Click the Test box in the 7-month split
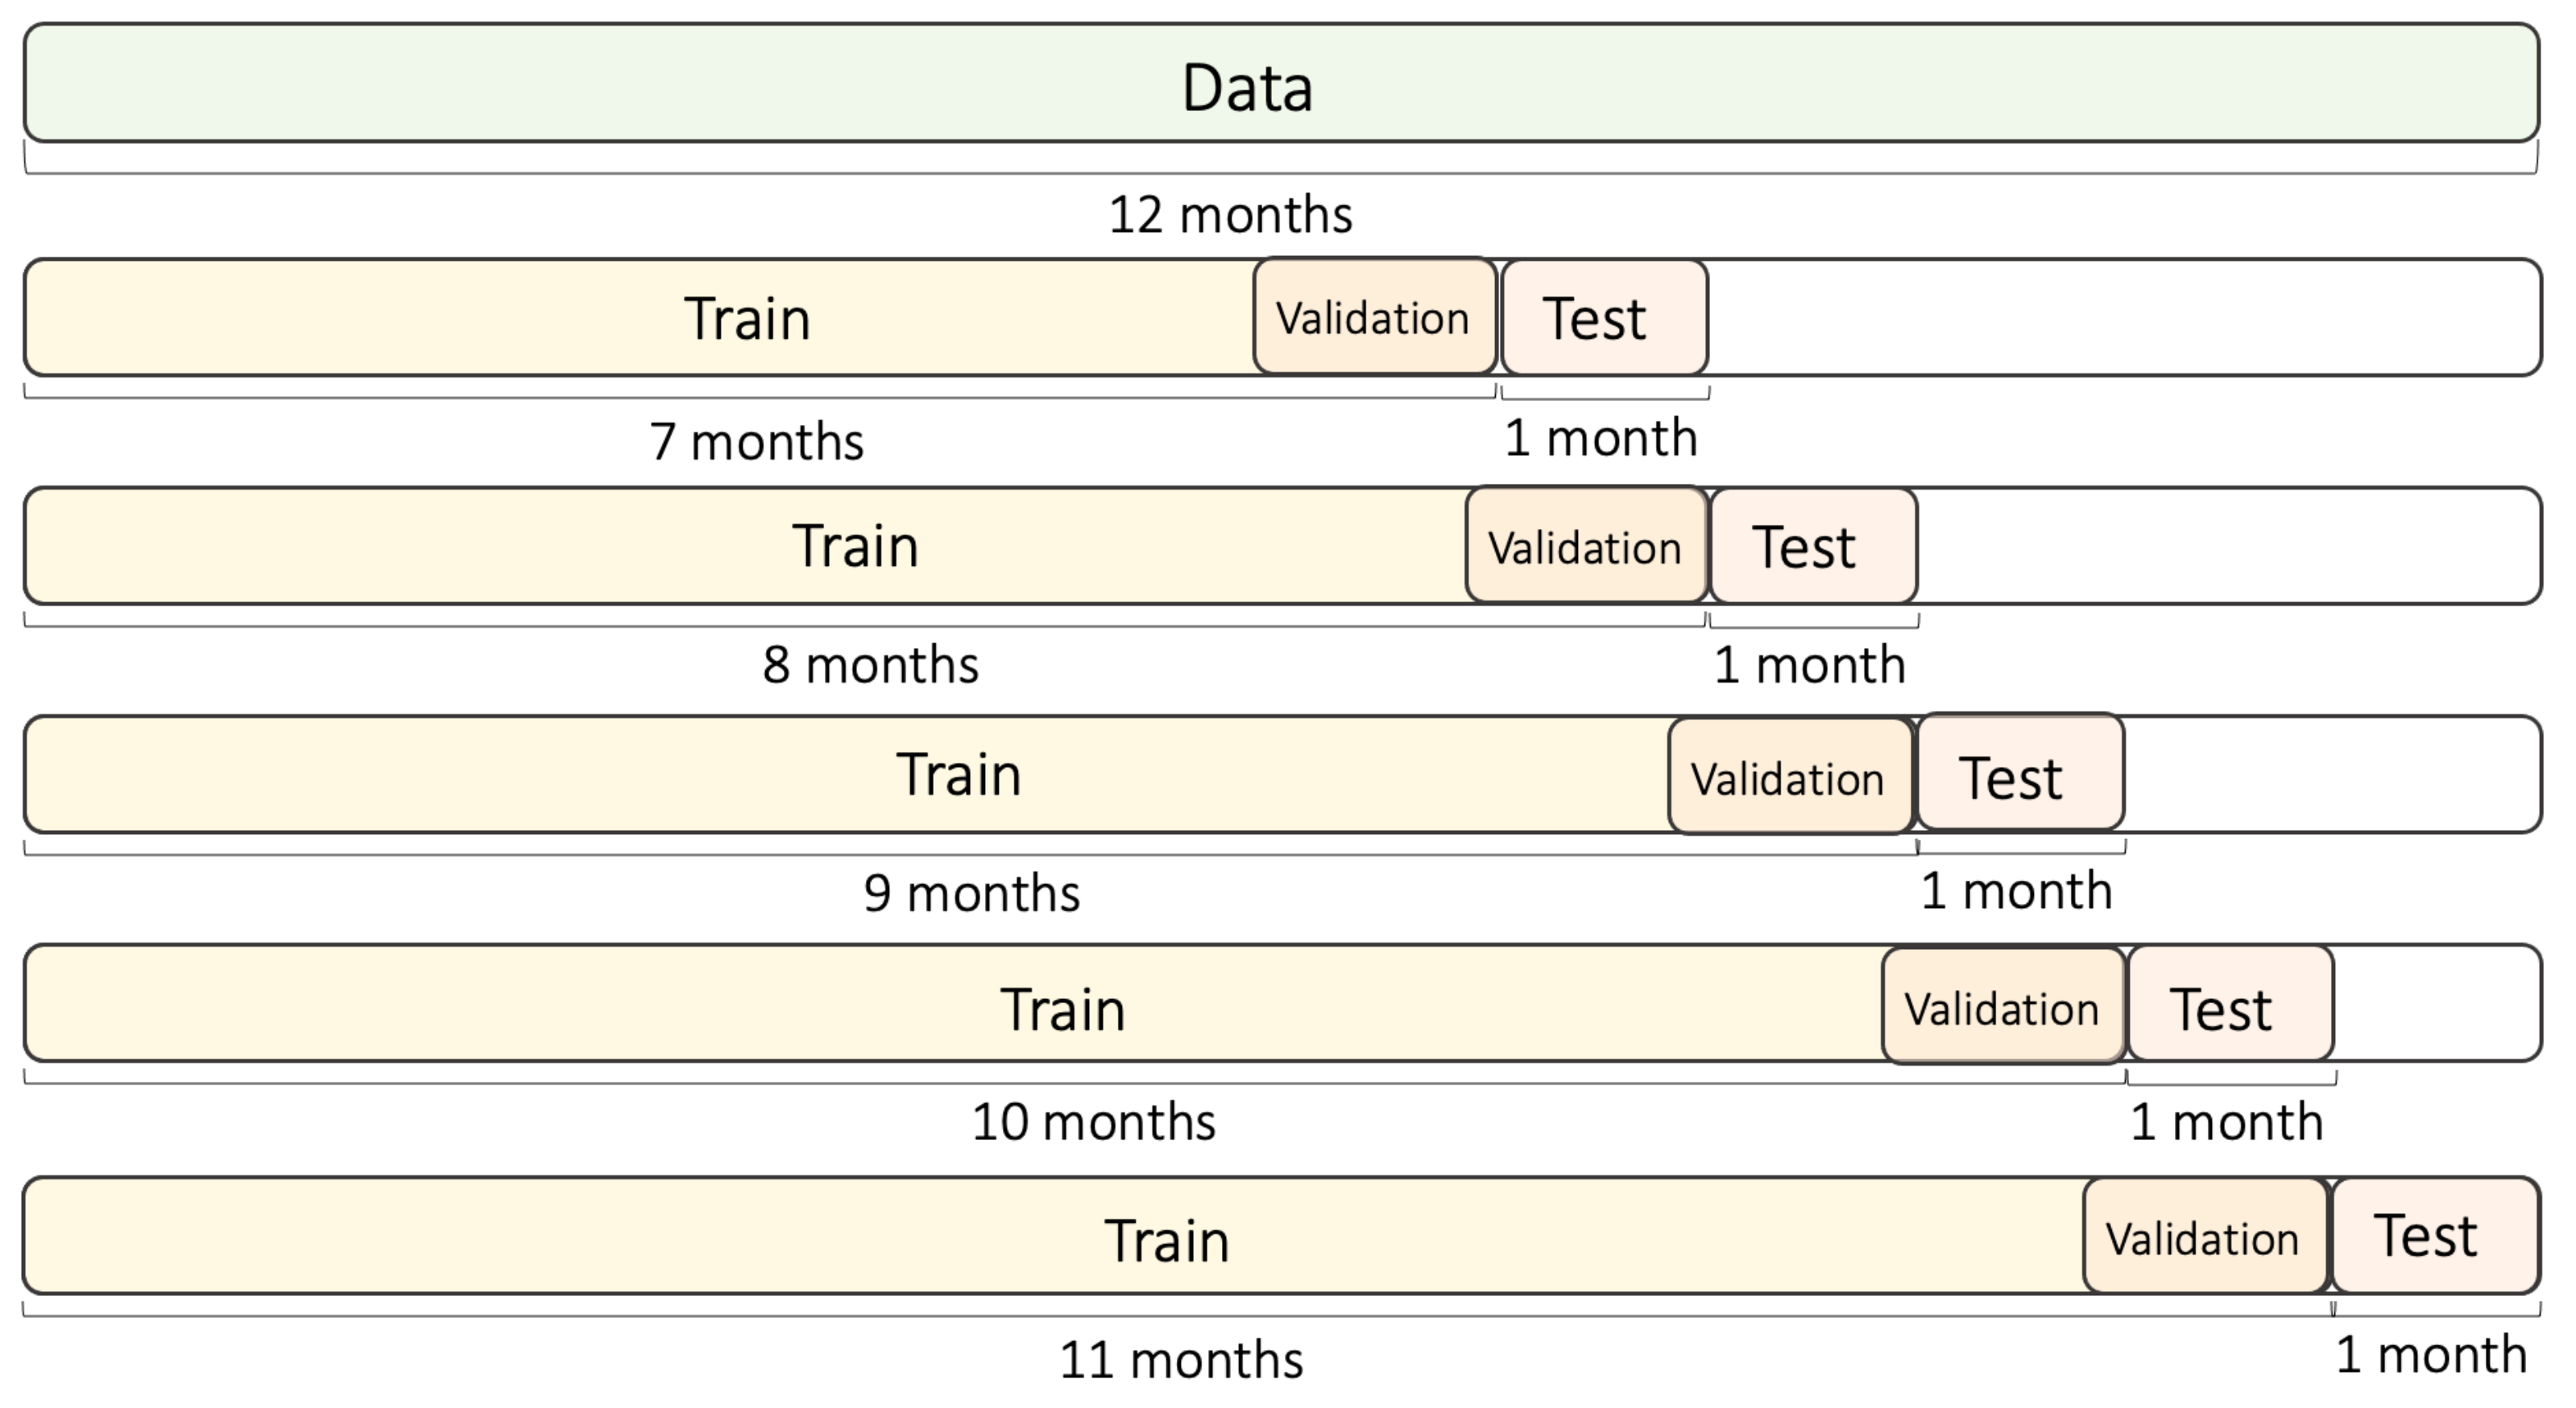This screenshot has height=1408, width=2576. pos(1604,318)
